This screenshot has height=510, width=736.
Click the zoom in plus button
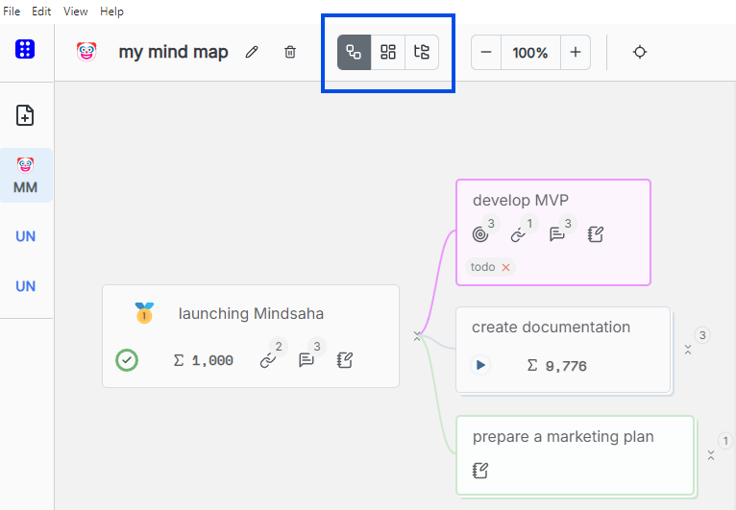575,52
